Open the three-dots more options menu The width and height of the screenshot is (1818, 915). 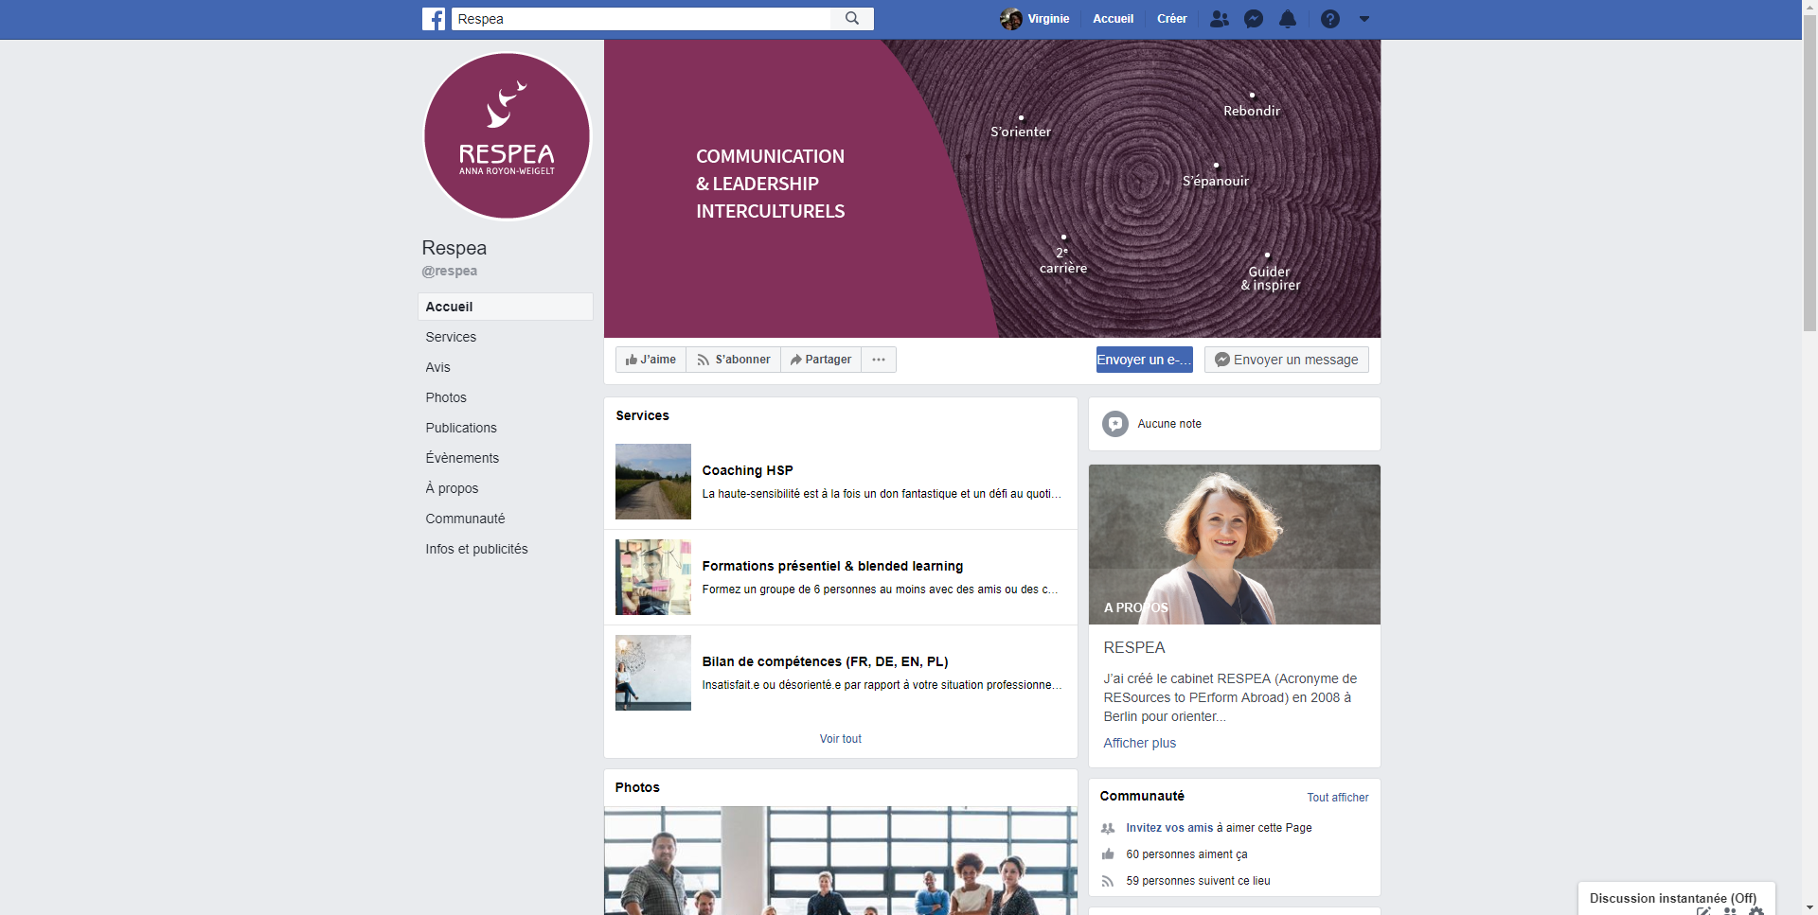(879, 360)
